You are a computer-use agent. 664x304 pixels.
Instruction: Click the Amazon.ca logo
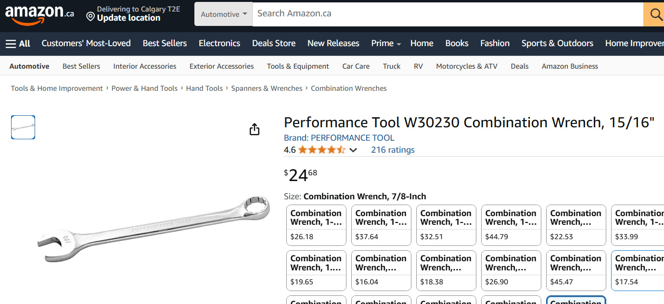tap(39, 14)
